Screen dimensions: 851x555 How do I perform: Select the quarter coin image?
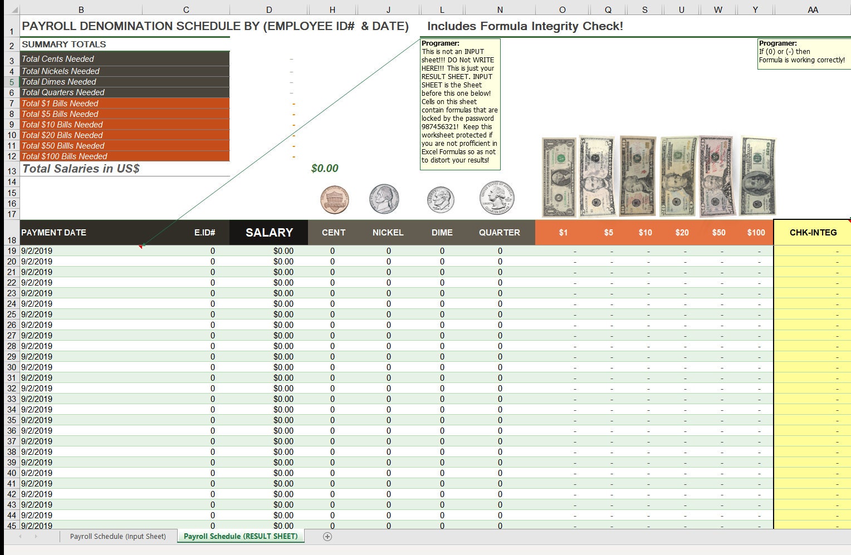(x=496, y=198)
